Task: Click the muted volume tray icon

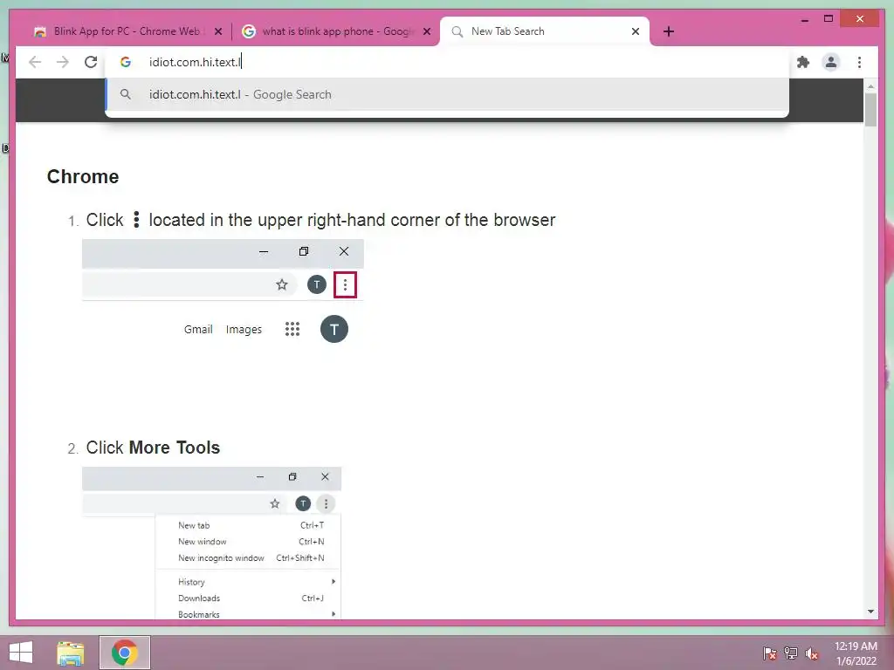Action: (811, 653)
